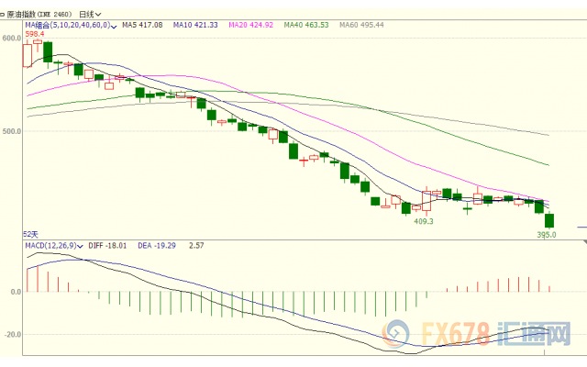The image size is (587, 367).
Task: Click the DIFF -18.01 readout
Action: coord(107,246)
